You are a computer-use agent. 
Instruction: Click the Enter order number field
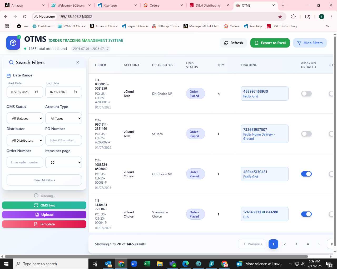pos(25,162)
